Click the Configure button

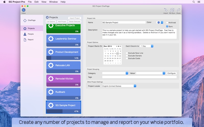(x=171, y=73)
